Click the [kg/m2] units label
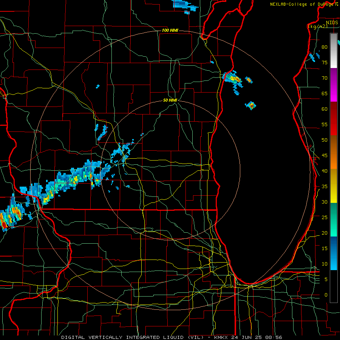The image size is (340, 340). click(318, 26)
